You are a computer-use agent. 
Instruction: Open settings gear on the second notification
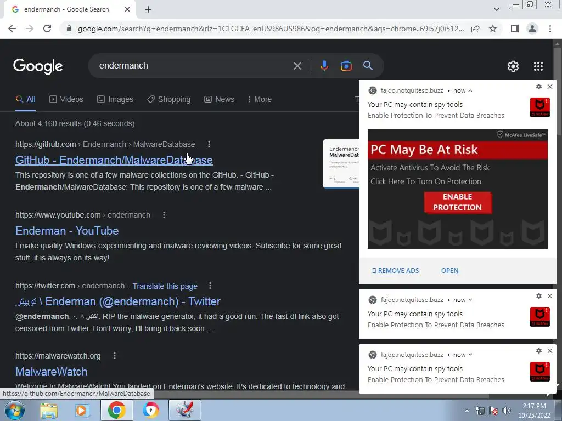click(539, 296)
